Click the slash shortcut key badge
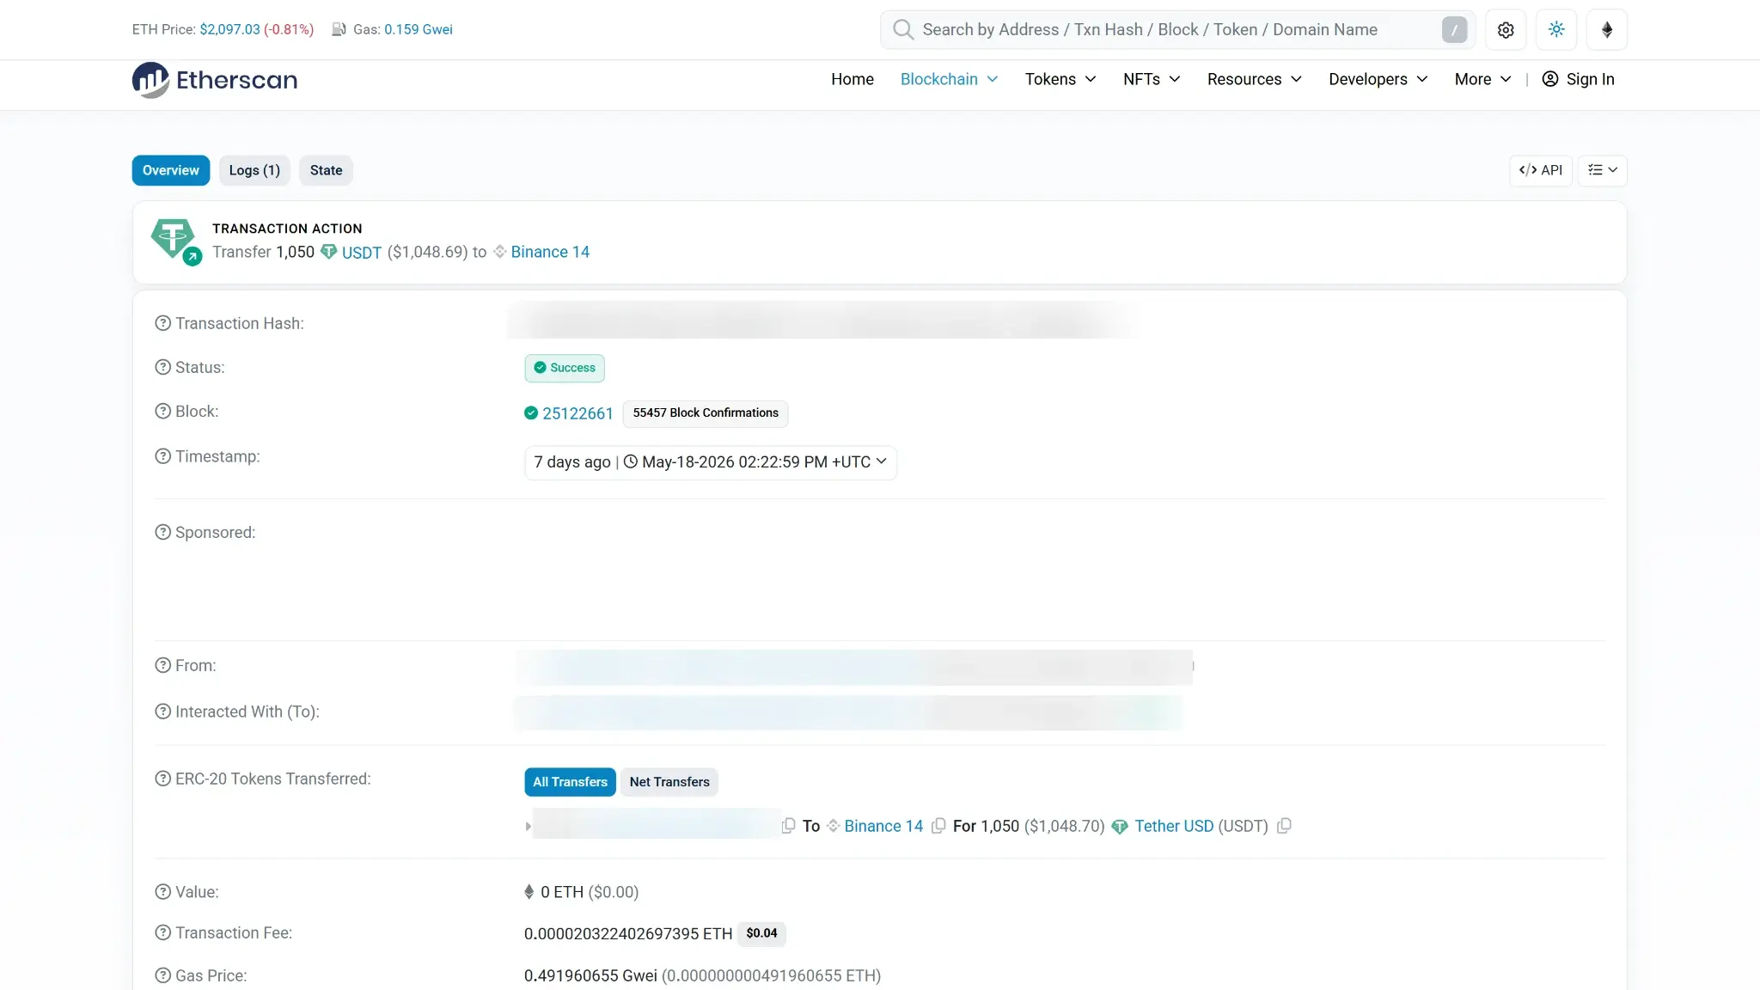 coord(1454,30)
